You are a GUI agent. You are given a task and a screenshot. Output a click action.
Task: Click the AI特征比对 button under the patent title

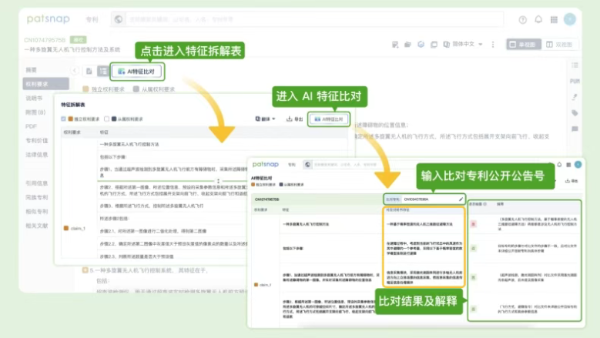coord(136,72)
